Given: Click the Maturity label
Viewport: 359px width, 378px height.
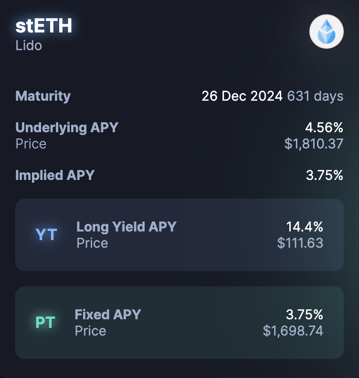Looking at the screenshot, I should coord(43,96).
